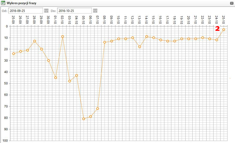Click the 25-09 date label on the axis
This screenshot has width=235, height=143.
[13, 20]
